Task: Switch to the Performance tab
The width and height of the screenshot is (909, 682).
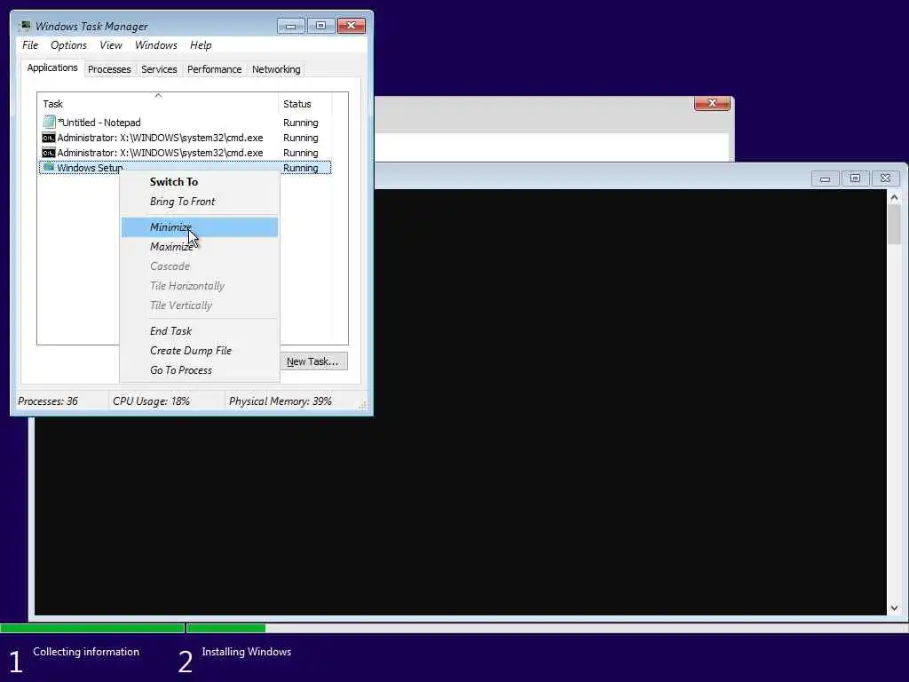Action: pyautogui.click(x=215, y=69)
